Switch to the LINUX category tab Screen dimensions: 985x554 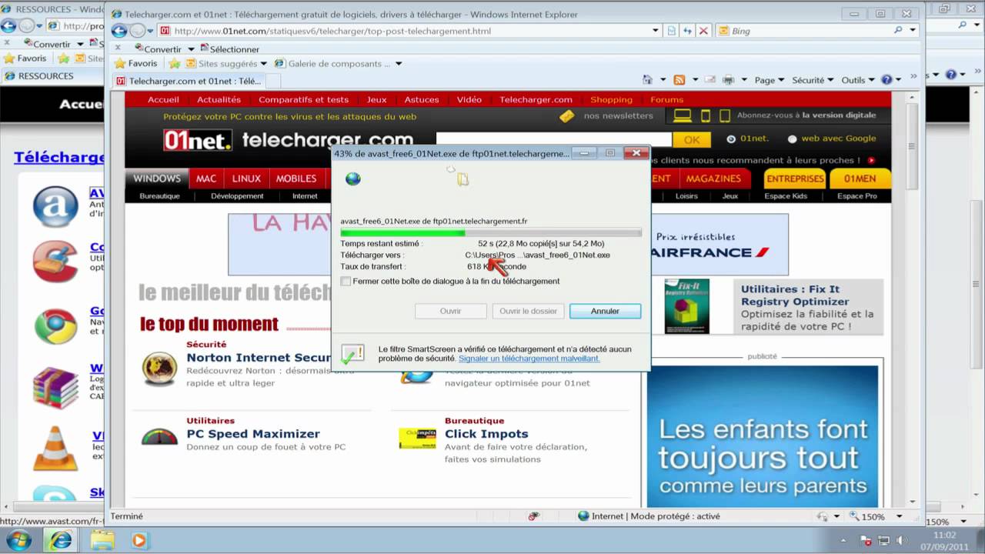click(246, 179)
